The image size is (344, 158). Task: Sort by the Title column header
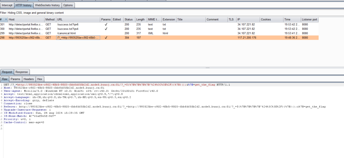click(191, 19)
